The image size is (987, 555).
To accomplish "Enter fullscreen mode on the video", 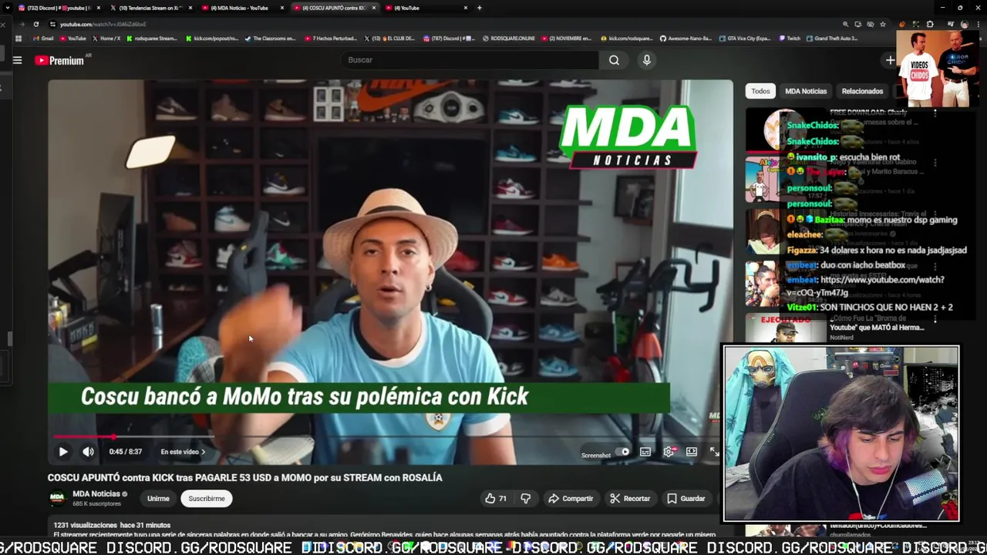I will tap(714, 452).
